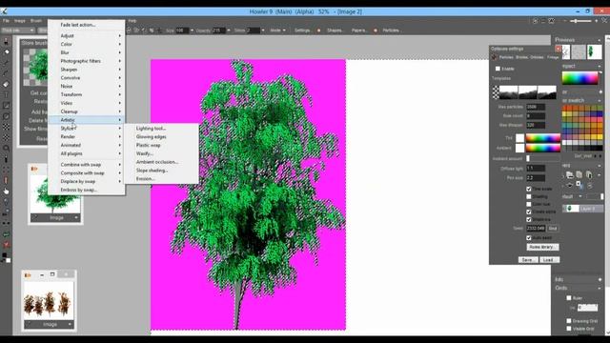Toggle the Auto seed checkbox
The image size is (610, 343).
[529, 237]
